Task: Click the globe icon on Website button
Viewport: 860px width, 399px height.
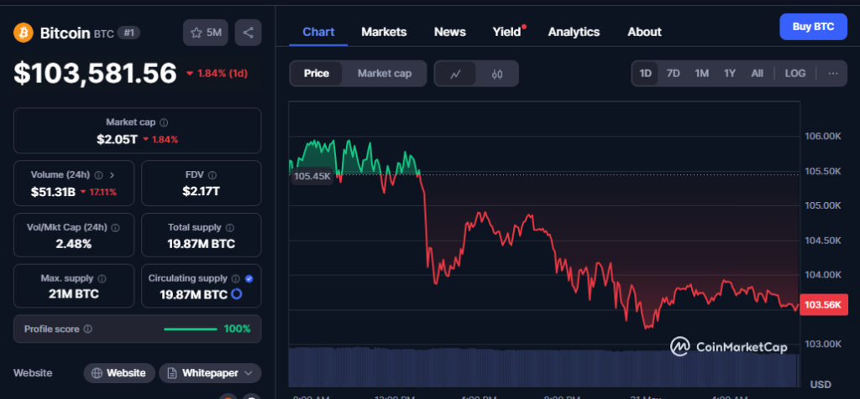Action: (x=97, y=373)
